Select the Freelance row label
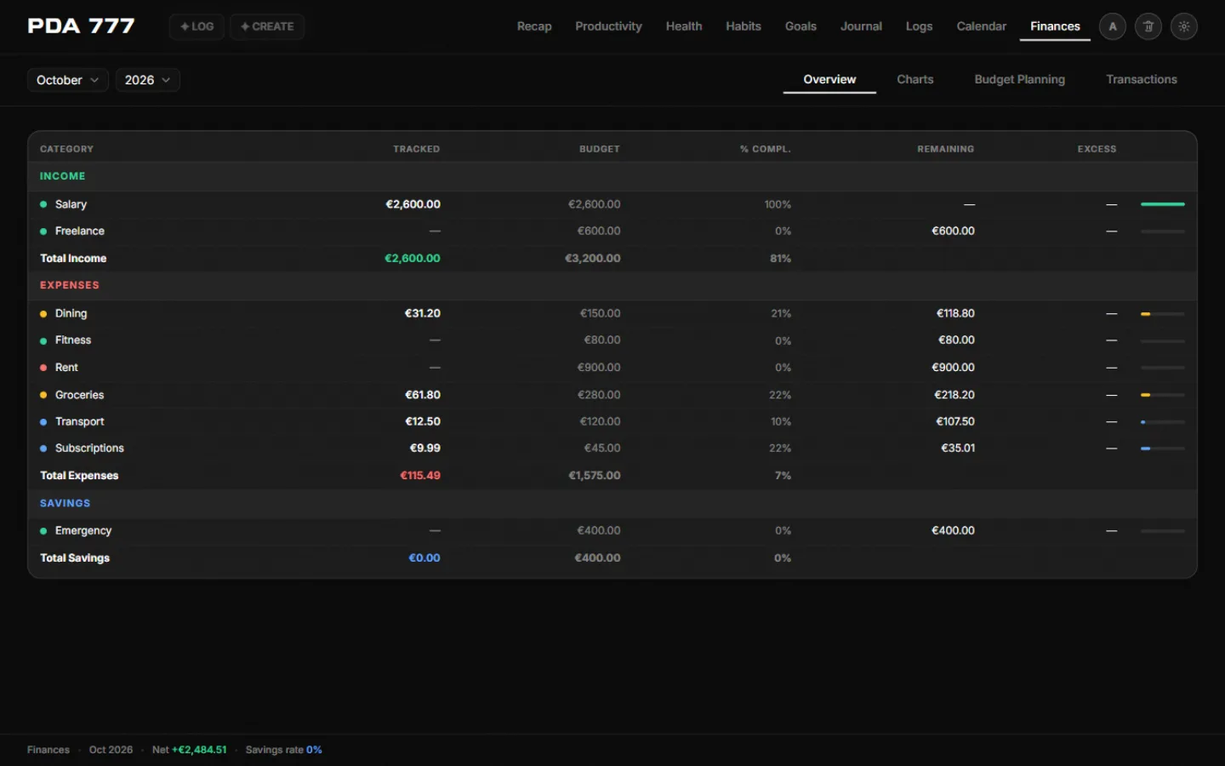The width and height of the screenshot is (1225, 766). [80, 231]
